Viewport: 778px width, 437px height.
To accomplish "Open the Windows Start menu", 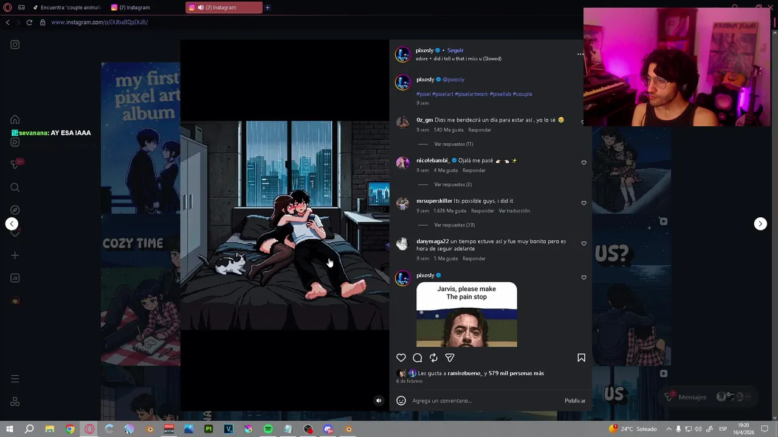I will point(9,429).
